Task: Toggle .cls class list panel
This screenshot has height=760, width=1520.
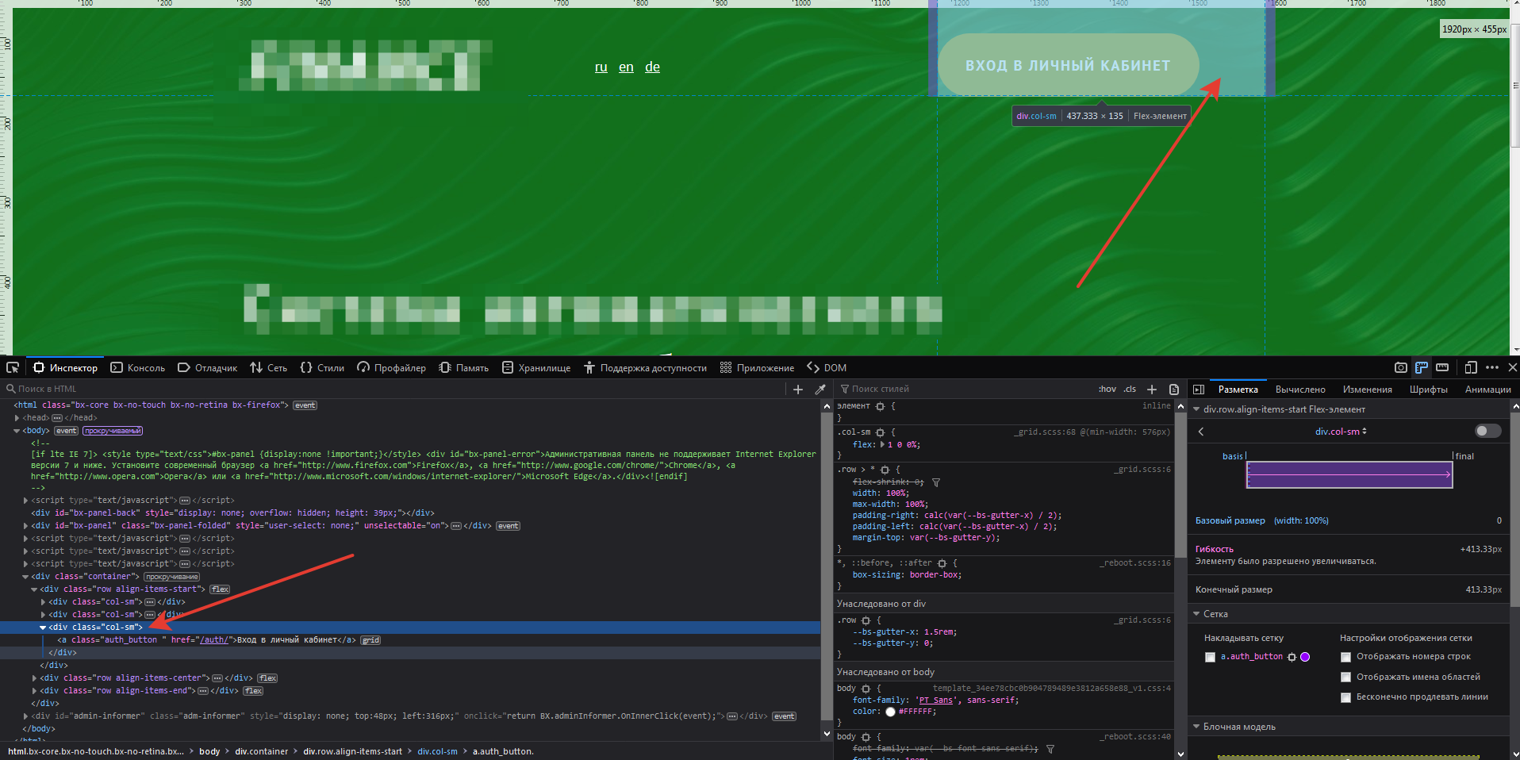Action: pyautogui.click(x=1130, y=389)
